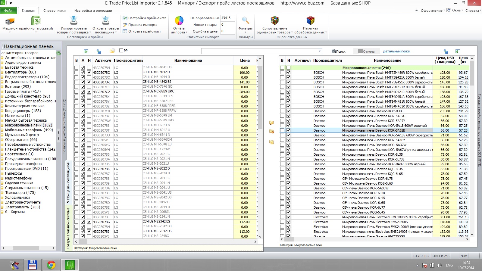Uncheck column A box for article 43G0Z07BN
The width and height of the screenshot is (482, 271).
[83, 68]
